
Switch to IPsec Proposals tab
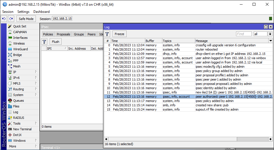coord(63,34)
